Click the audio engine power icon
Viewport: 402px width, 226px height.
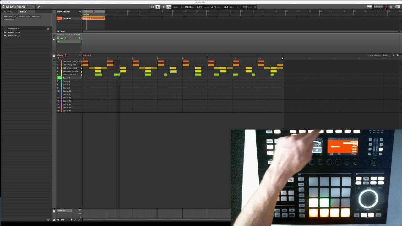click(x=391, y=7)
